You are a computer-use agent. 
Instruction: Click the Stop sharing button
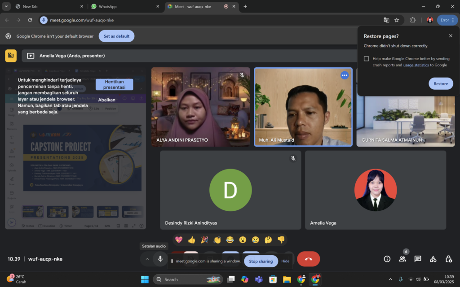(x=261, y=261)
